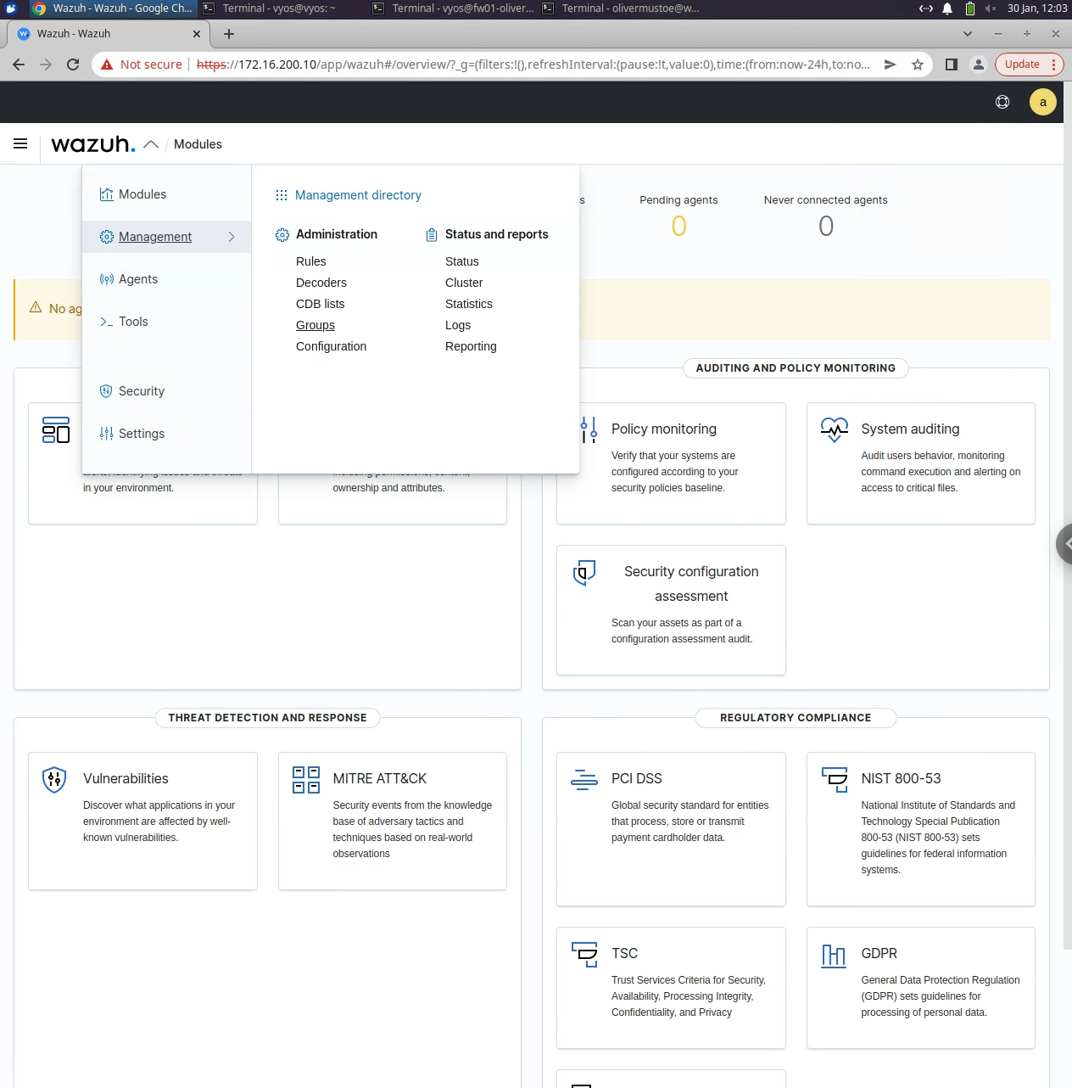Screen dimensions: 1072x1088
Task: Collapse the Wazuh menu chevron
Action: click(151, 144)
